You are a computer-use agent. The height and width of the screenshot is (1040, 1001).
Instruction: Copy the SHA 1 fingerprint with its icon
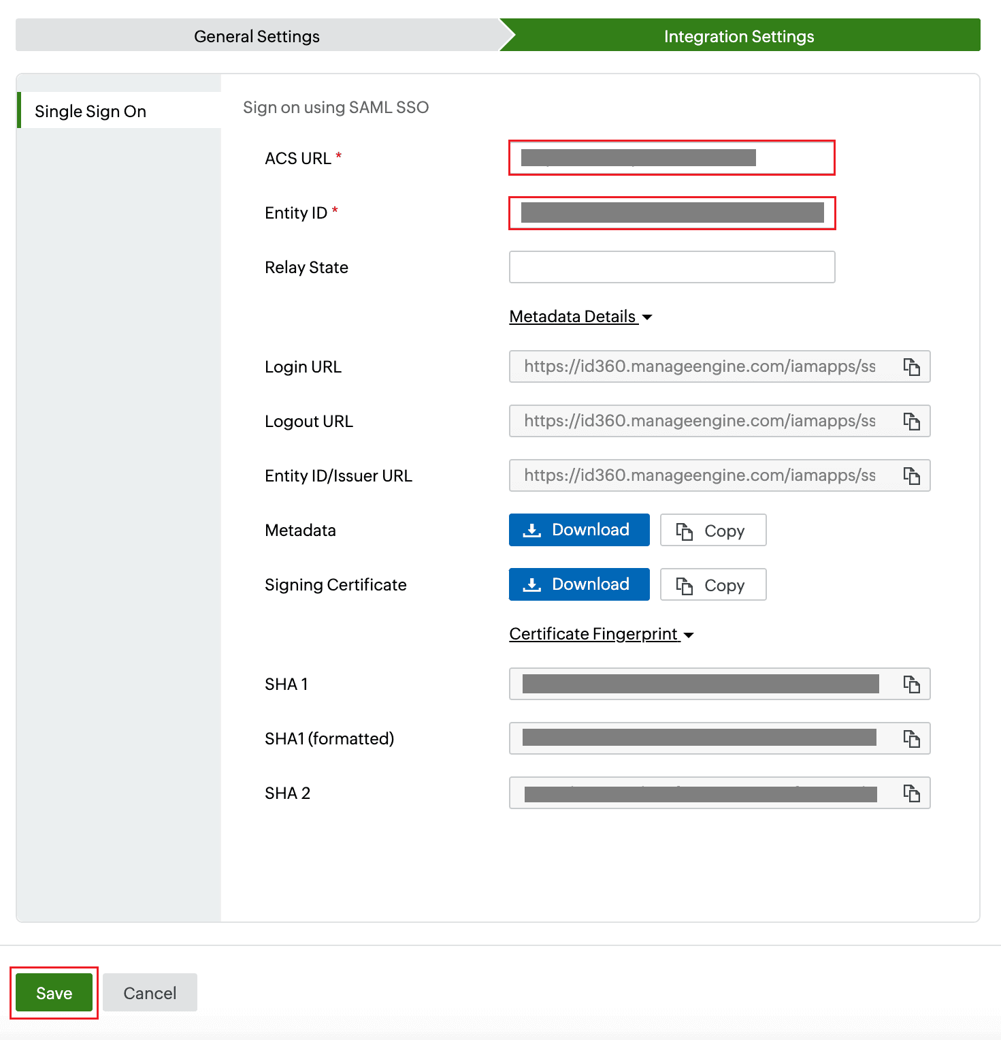click(911, 684)
